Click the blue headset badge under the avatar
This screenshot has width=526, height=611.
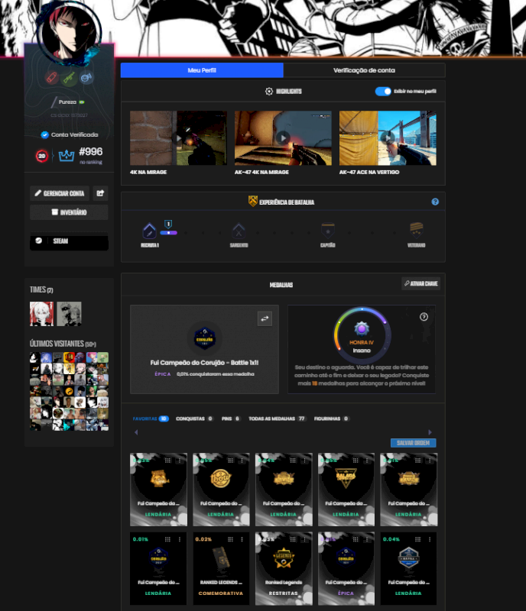[x=86, y=78]
